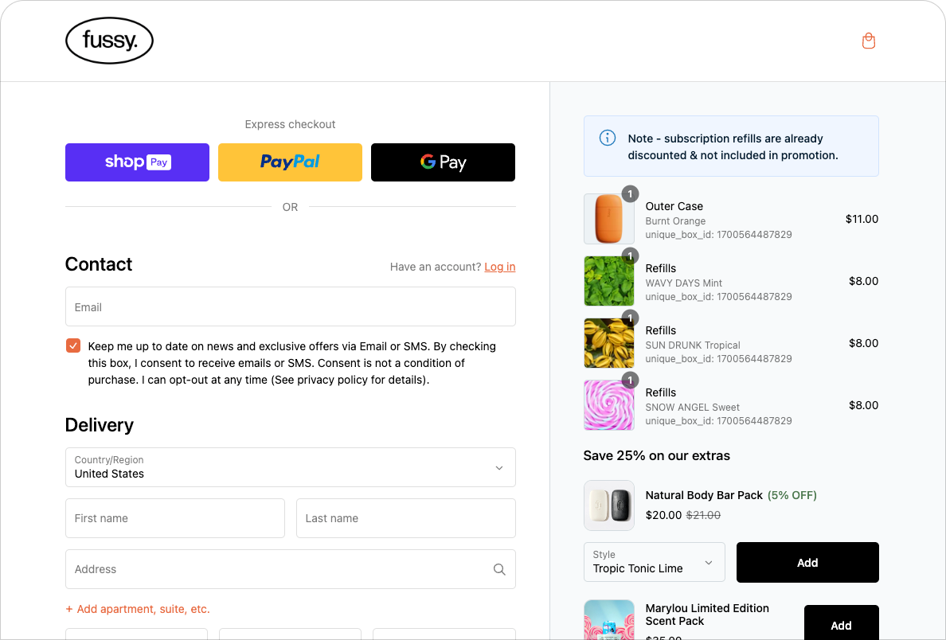Open the shopping bag cart icon
946x640 pixels.
pos(868,41)
